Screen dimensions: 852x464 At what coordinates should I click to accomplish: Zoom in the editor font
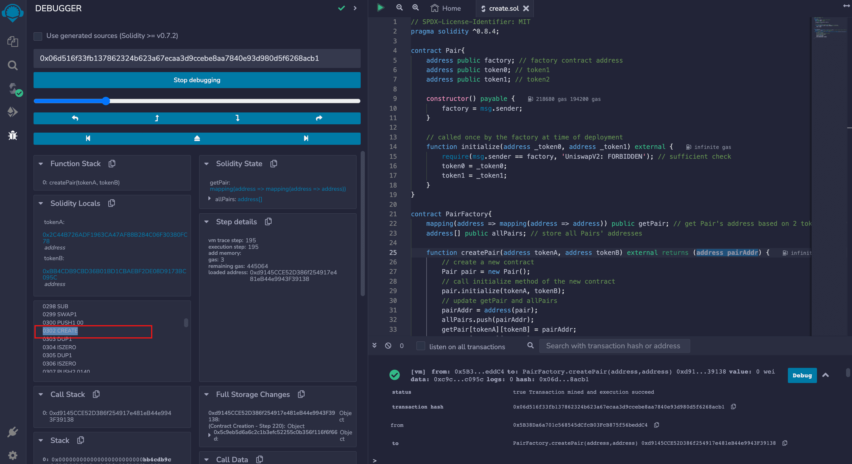tap(415, 8)
